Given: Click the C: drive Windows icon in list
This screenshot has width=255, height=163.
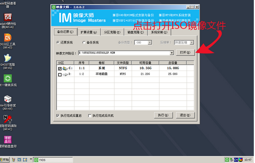Looking at the screenshot, I should (65, 68).
